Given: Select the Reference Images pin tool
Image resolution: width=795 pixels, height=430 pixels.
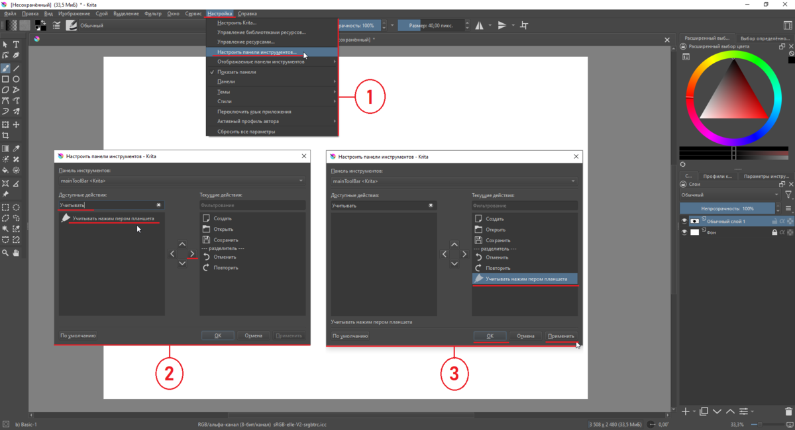Looking at the screenshot, I should [5, 194].
